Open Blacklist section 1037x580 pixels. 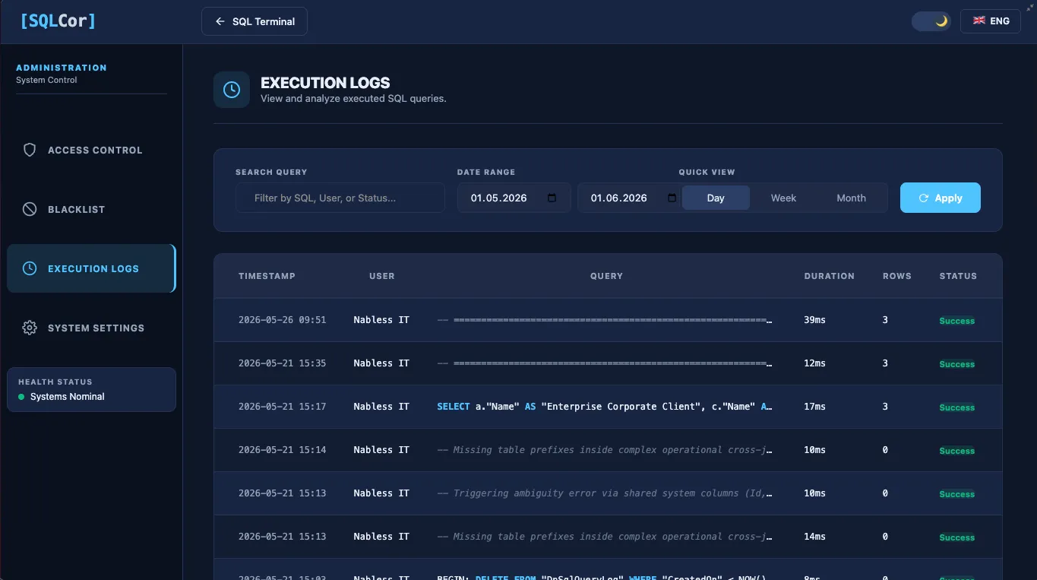point(91,209)
